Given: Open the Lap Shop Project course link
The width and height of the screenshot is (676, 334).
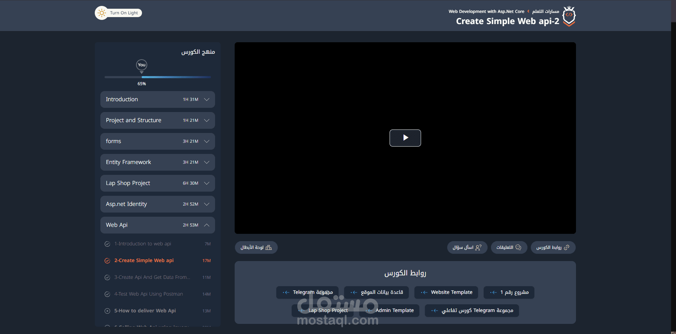Looking at the screenshot, I should click(x=322, y=311).
